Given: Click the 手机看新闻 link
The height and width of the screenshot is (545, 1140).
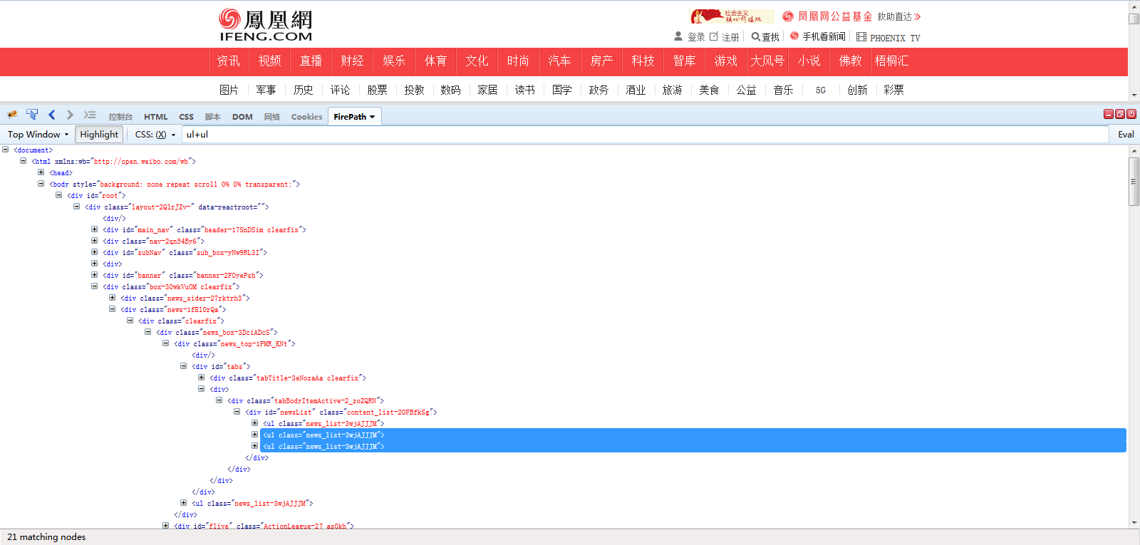Looking at the screenshot, I should [x=824, y=36].
